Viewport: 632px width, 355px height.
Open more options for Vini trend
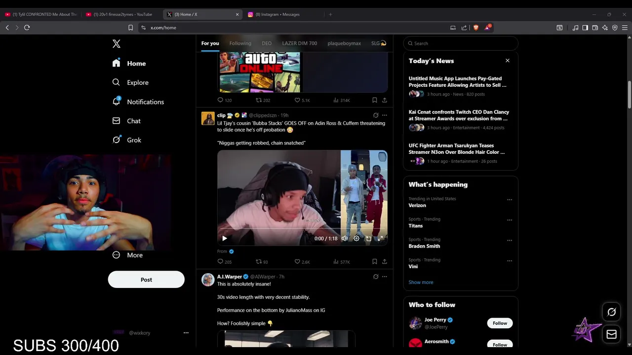coord(510,261)
